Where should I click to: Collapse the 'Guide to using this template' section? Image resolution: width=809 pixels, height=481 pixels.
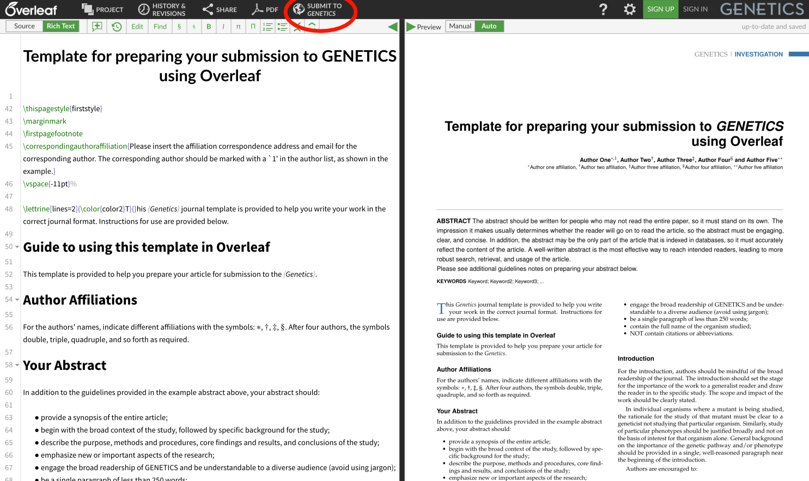pos(17,247)
